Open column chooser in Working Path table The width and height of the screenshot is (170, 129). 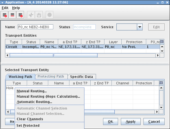click(161, 83)
